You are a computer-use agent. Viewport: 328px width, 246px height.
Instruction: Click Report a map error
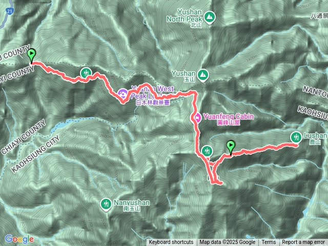click(303, 242)
